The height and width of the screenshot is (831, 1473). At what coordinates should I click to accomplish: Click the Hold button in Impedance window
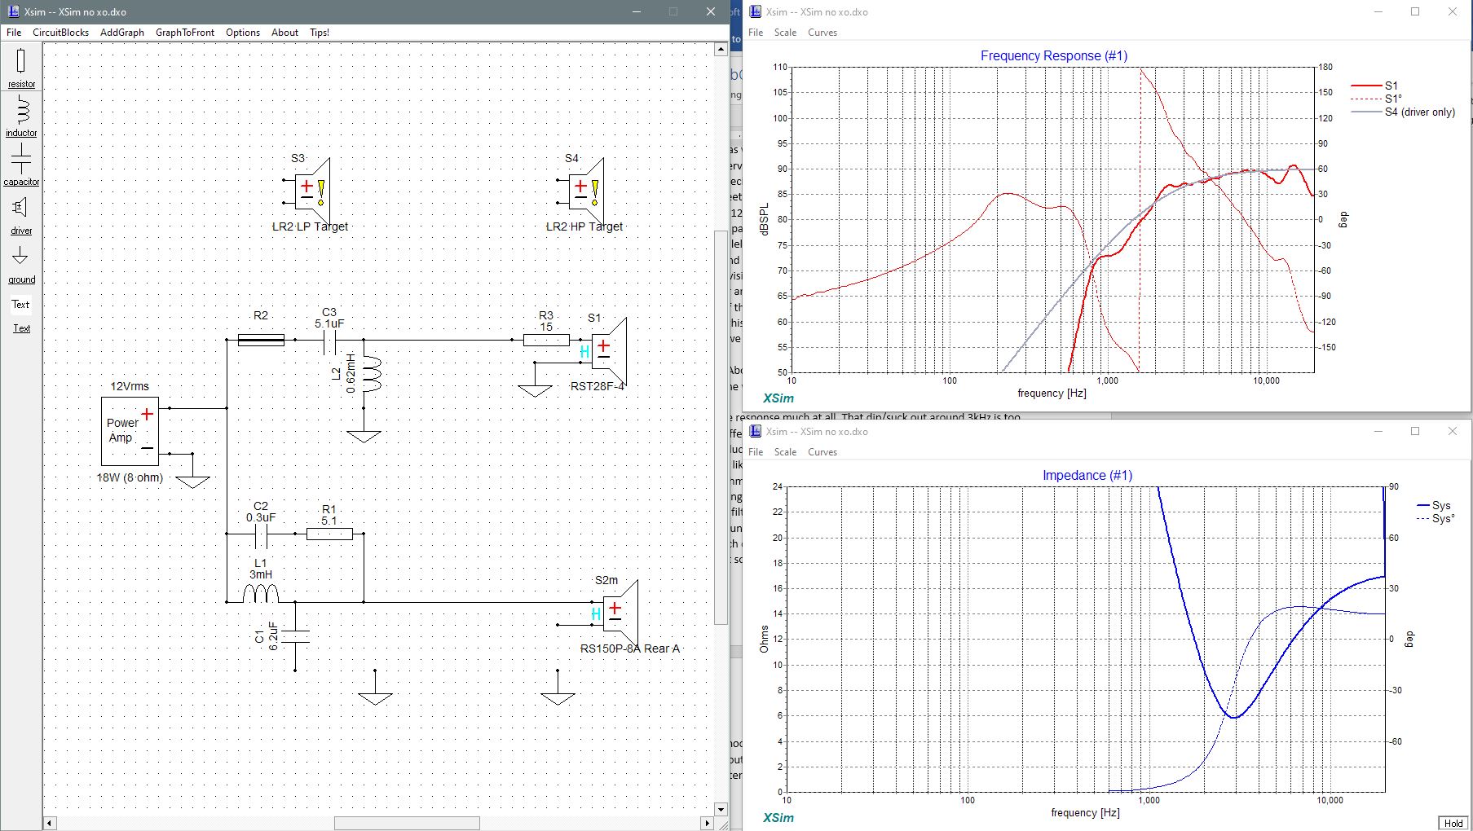(x=1453, y=823)
